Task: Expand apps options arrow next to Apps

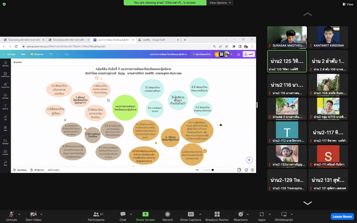Action: pos(269,214)
